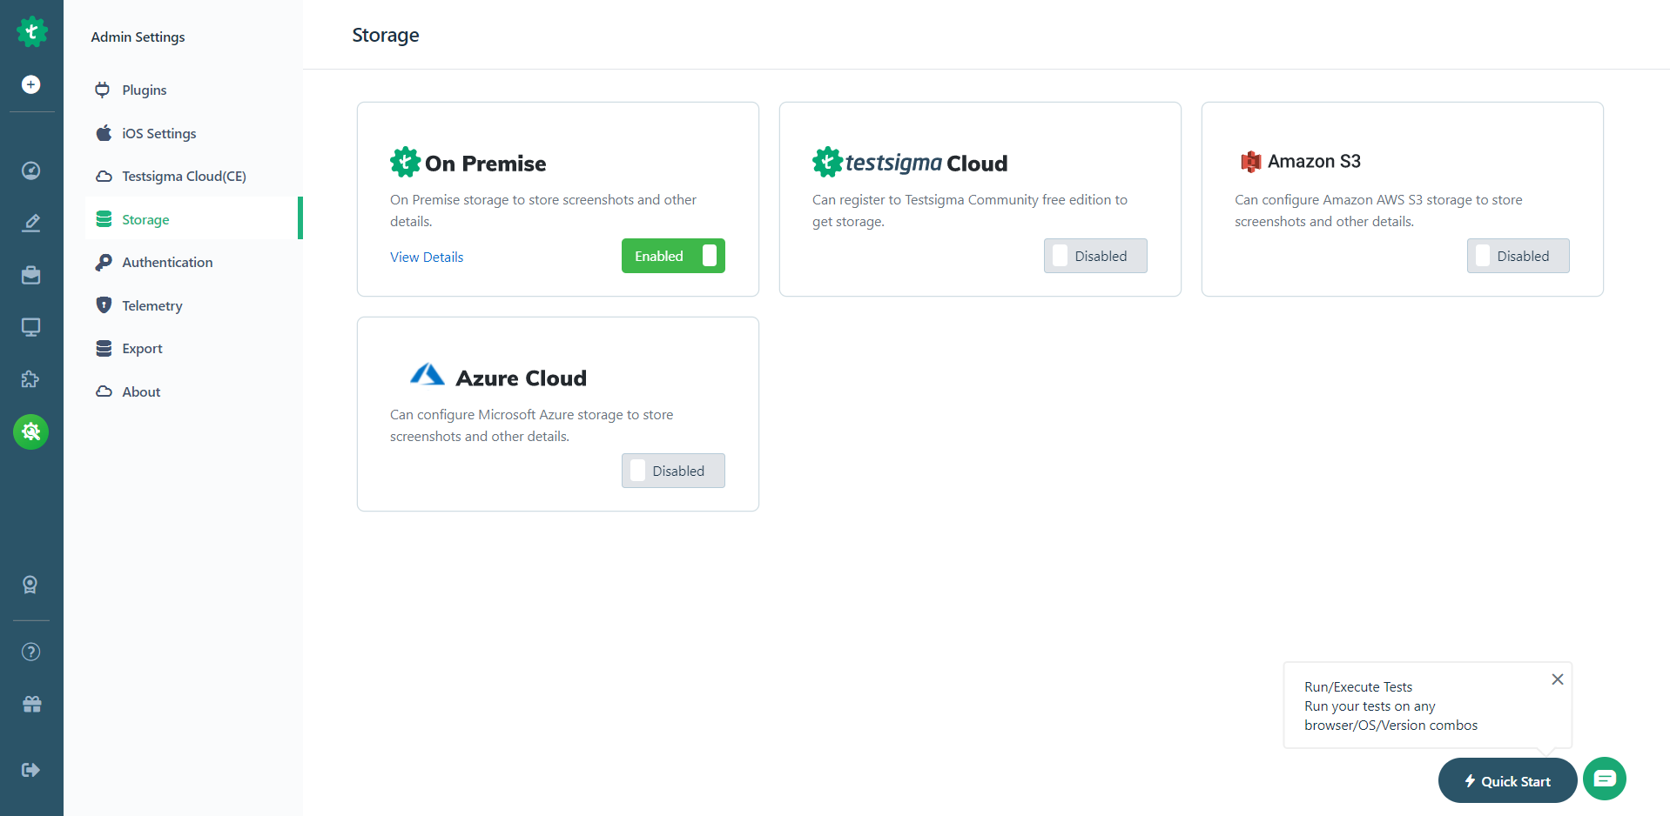Click the Telemetry shield icon
The height and width of the screenshot is (816, 1670).
click(x=104, y=305)
